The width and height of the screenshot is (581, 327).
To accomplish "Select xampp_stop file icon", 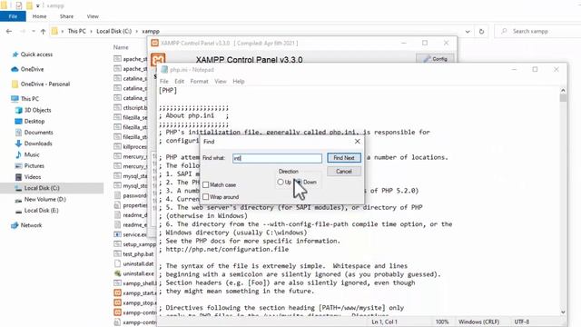I will [x=117, y=302].
